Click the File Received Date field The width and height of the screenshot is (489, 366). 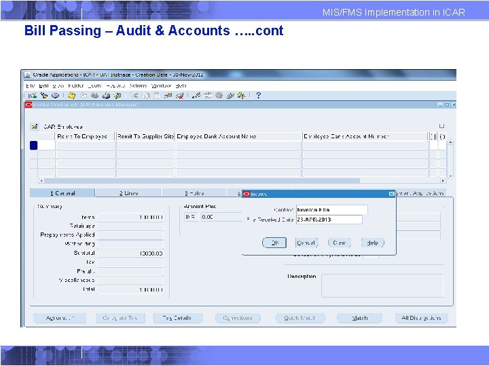coord(329,220)
